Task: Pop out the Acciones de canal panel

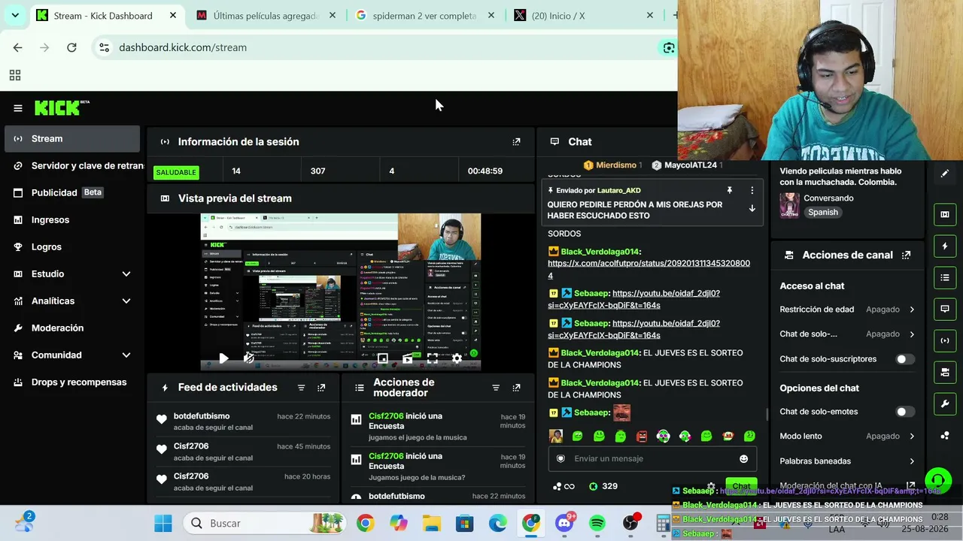Action: 906,255
